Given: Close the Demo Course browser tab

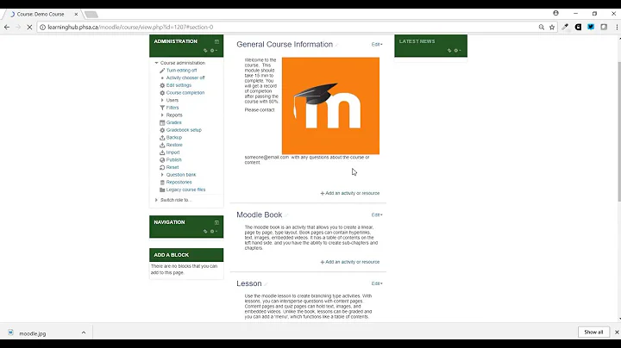Looking at the screenshot, I should pyautogui.click(x=76, y=15).
